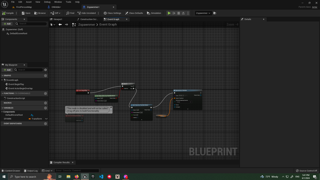320x180 pixels.
Task: Collapse the GRAPHS section
Action: click(x=2, y=75)
